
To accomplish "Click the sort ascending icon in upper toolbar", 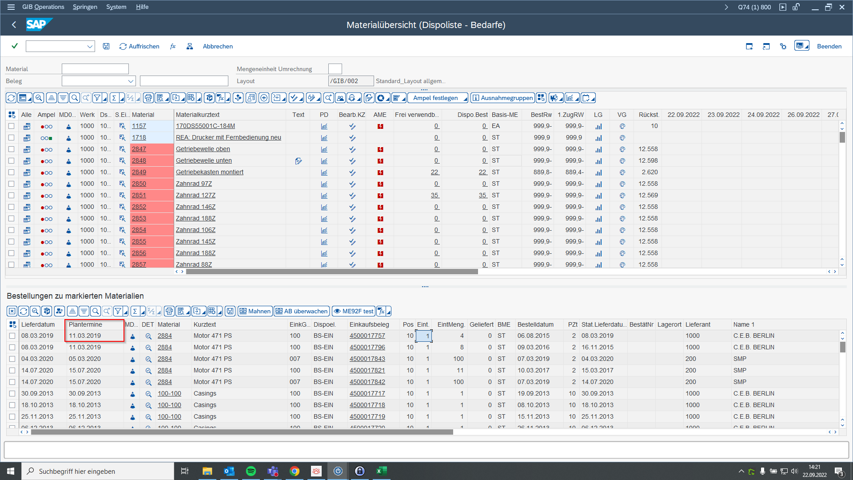I will click(x=52, y=98).
